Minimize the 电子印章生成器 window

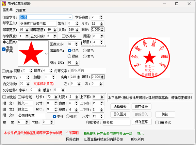click(165, 4)
